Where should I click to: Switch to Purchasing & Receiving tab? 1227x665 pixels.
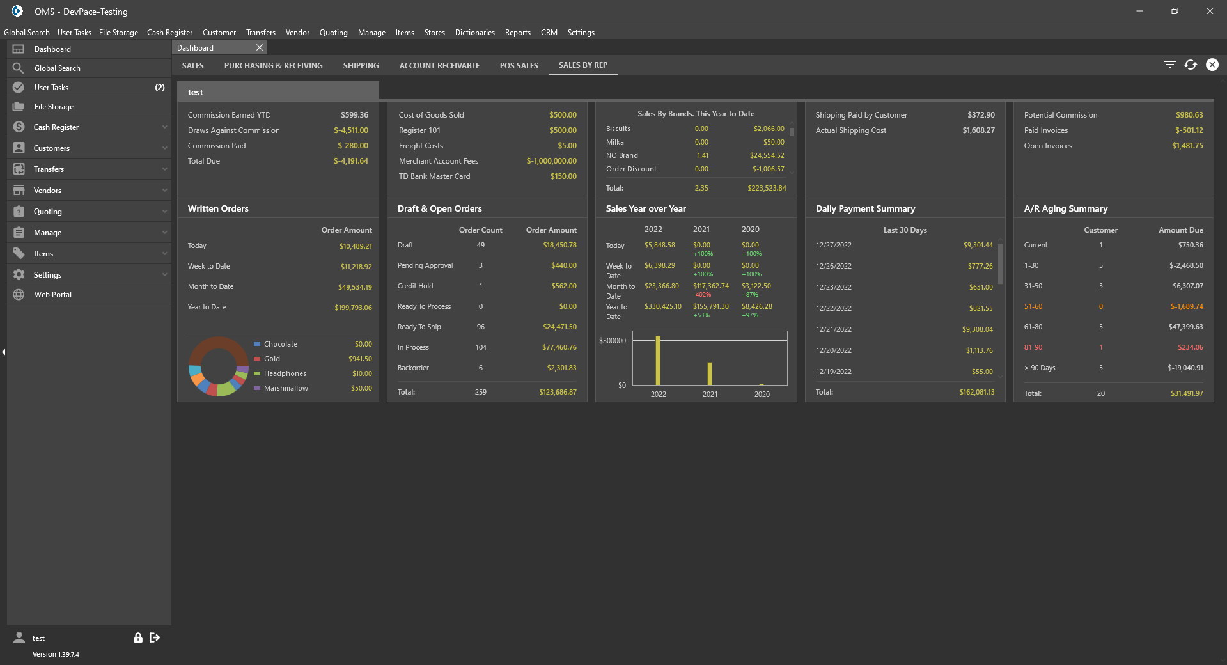tap(273, 65)
